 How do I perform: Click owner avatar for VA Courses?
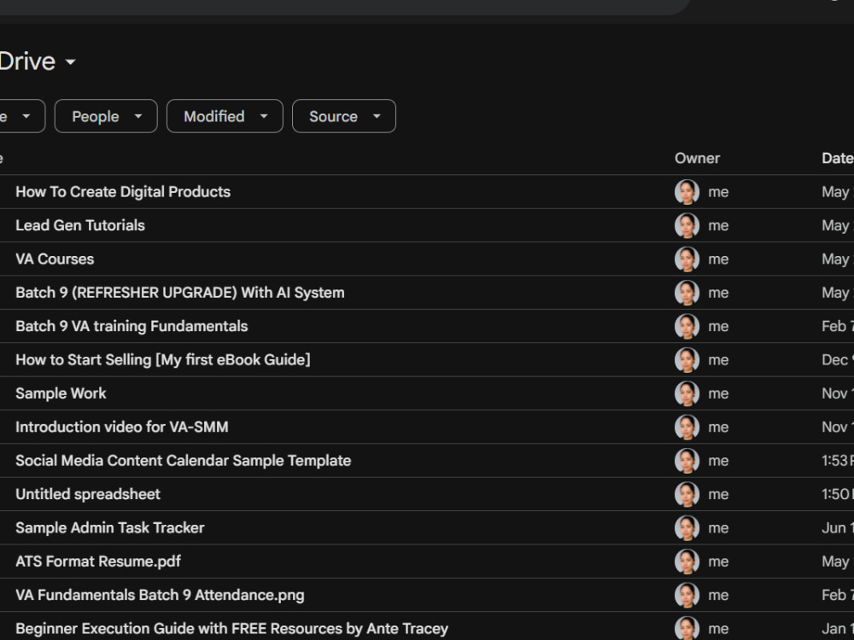tap(687, 259)
